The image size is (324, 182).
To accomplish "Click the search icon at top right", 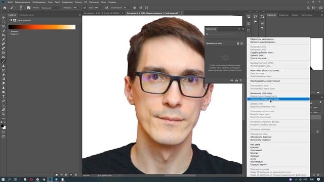I will 308,8.
